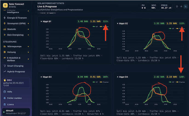The image size is (189, 116).
Task: Click the Live & Prognose heading
Action: (47, 7)
